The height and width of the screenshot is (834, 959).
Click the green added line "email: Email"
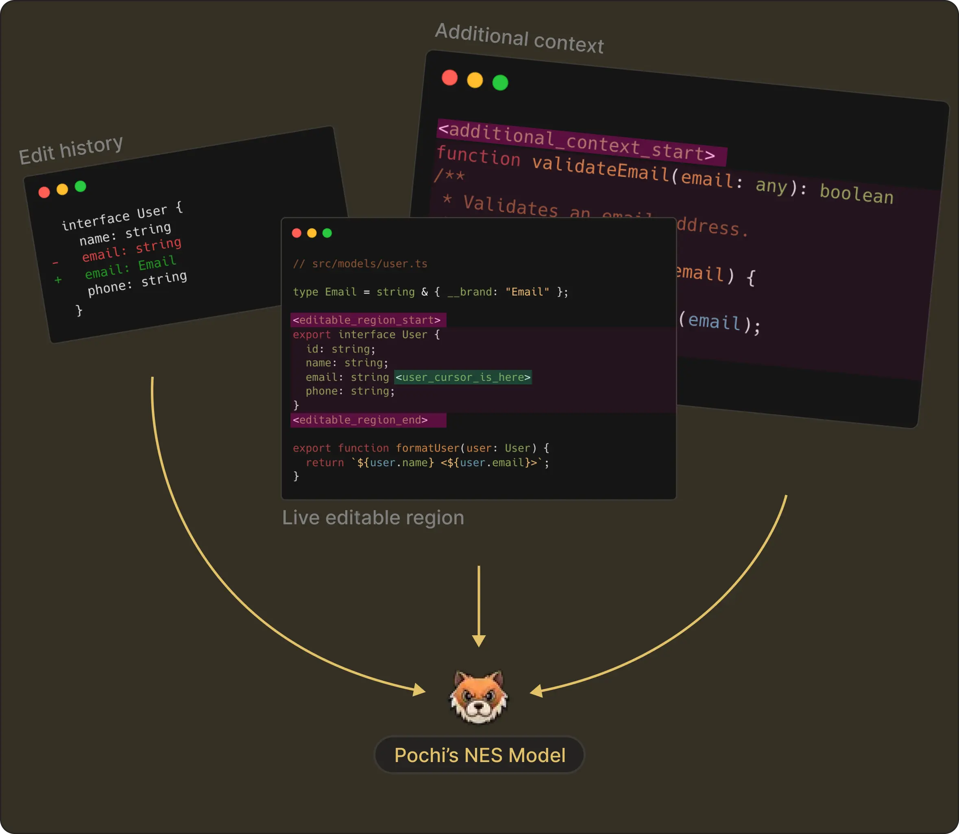point(131,267)
